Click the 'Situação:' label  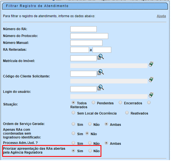coord(11,104)
